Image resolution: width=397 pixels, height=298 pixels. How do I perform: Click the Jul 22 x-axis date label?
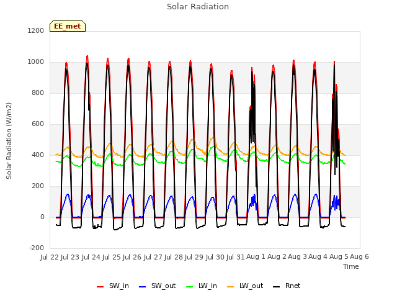pos(50,257)
